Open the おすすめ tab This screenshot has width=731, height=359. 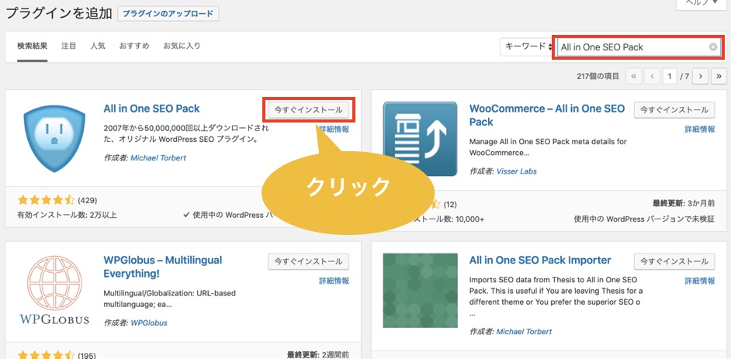134,46
